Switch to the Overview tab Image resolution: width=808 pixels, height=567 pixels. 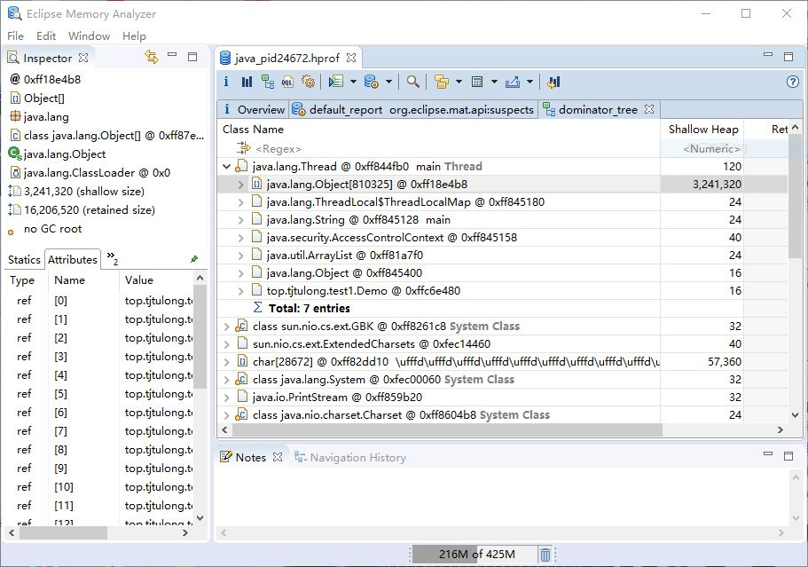(x=254, y=110)
